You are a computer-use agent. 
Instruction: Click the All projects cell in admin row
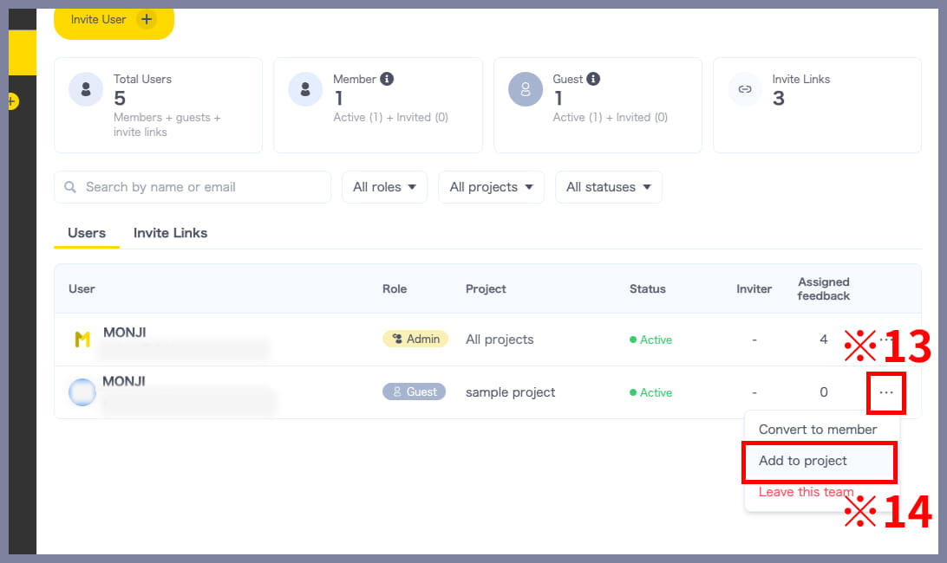pos(500,340)
